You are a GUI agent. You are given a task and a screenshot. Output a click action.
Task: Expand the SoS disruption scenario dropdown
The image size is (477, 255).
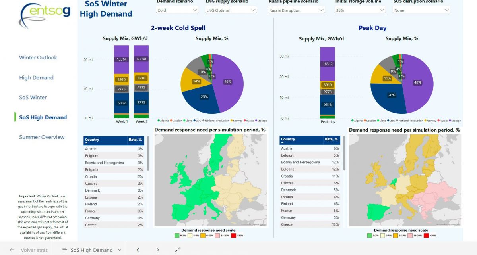click(x=421, y=10)
